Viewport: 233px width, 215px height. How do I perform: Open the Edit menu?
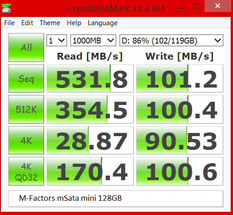pyautogui.click(x=27, y=23)
